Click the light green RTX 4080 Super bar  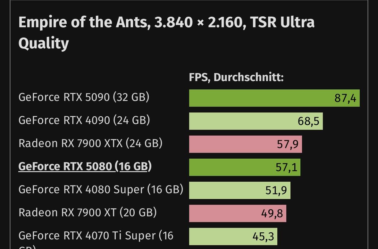click(x=224, y=190)
